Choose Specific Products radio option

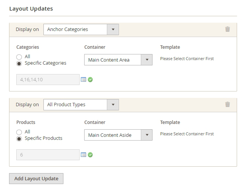click(19, 139)
